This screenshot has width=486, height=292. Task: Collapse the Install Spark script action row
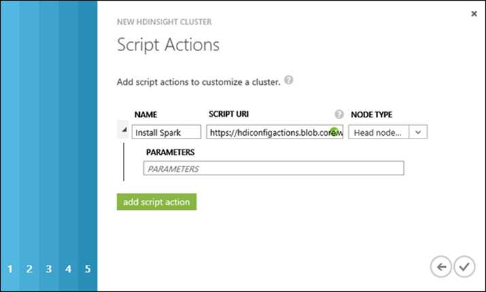pyautogui.click(x=124, y=130)
